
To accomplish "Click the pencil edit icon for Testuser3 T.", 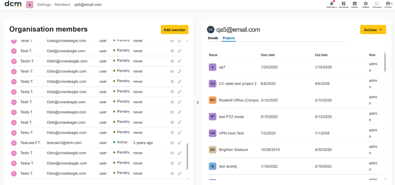I will click(x=180, y=143).
